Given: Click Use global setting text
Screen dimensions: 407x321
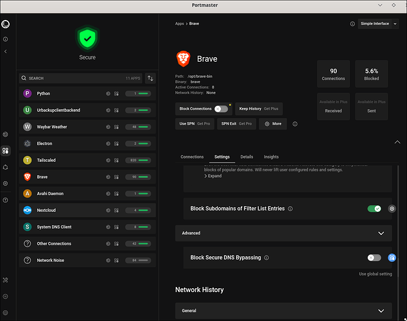Looking at the screenshot, I should [x=376, y=274].
